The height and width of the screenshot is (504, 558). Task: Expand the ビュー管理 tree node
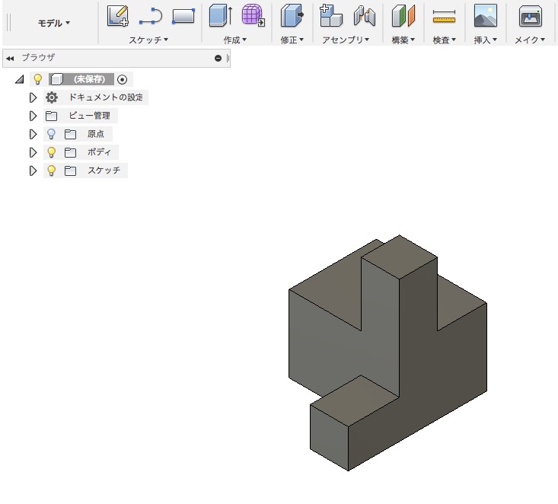pos(33,116)
